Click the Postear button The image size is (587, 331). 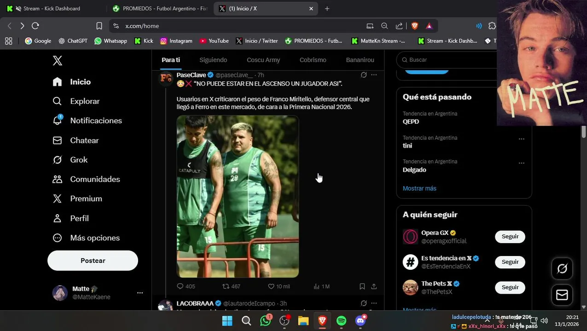93,261
